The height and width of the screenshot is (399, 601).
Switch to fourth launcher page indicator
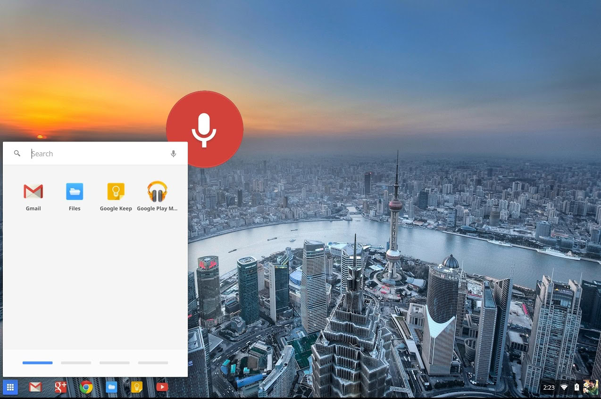(153, 363)
